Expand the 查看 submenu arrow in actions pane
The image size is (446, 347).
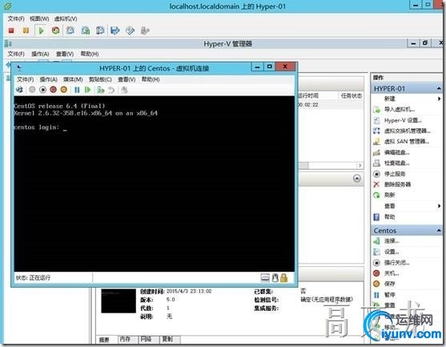tap(440, 206)
